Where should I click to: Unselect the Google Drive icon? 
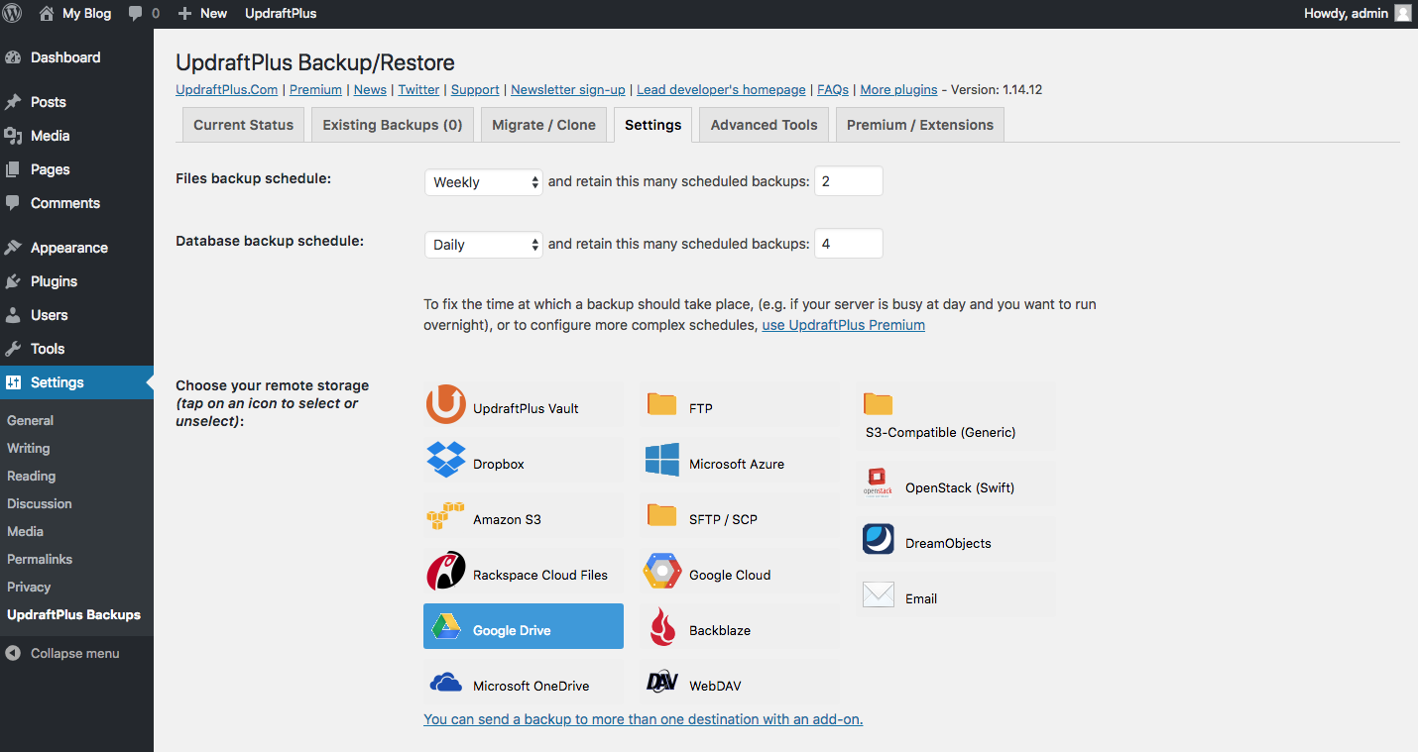pyautogui.click(x=446, y=626)
